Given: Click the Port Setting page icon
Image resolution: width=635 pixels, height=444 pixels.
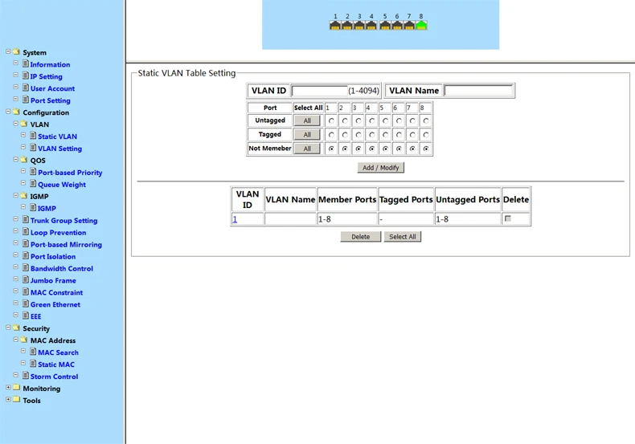Looking at the screenshot, I should (x=26, y=100).
